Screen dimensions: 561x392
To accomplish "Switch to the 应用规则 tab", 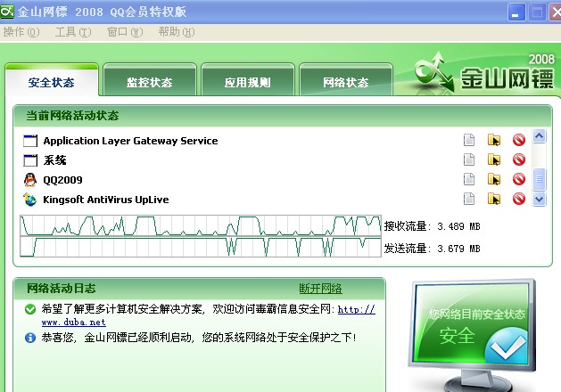I will coord(248,80).
